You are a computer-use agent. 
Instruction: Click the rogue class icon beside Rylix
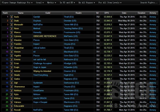12,94
